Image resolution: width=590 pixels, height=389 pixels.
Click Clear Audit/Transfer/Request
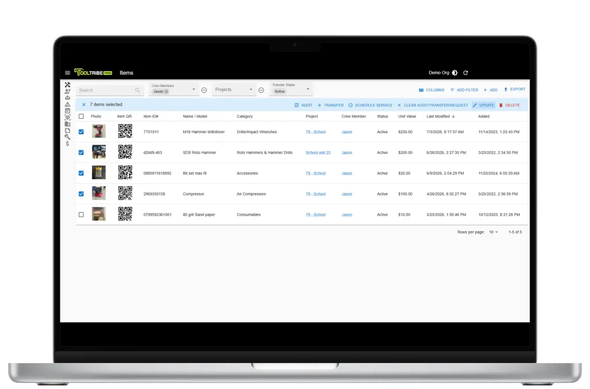click(432, 105)
